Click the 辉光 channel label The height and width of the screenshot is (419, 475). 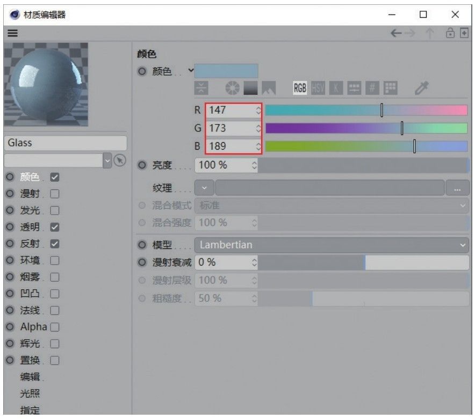point(30,344)
